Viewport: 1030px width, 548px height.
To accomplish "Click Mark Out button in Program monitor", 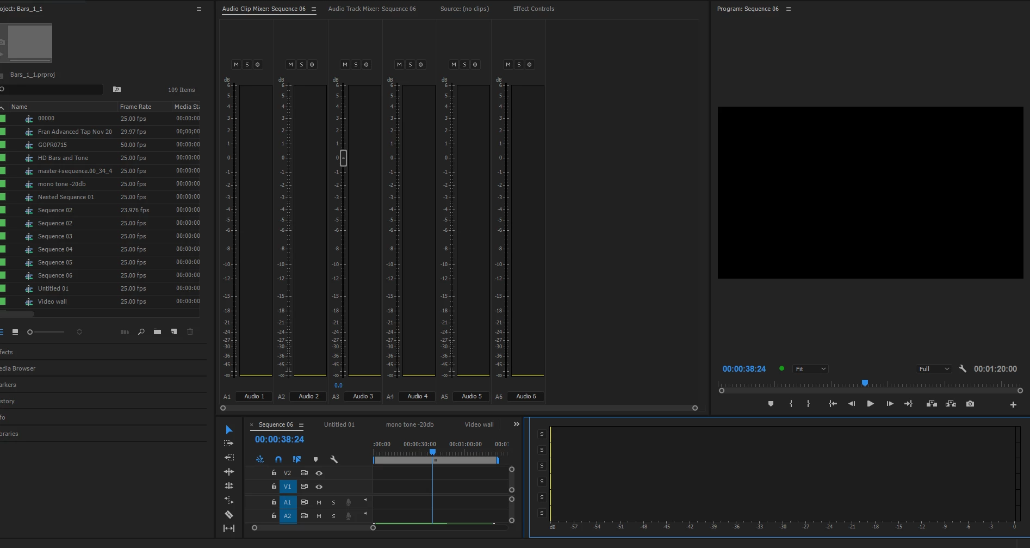I will pyautogui.click(x=808, y=404).
